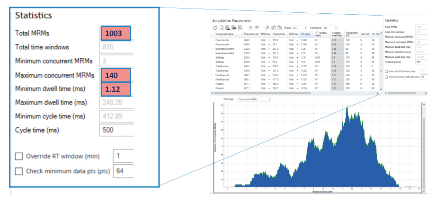Click the new-page-with-plus icon in Acquisition toolbar

click(222, 28)
